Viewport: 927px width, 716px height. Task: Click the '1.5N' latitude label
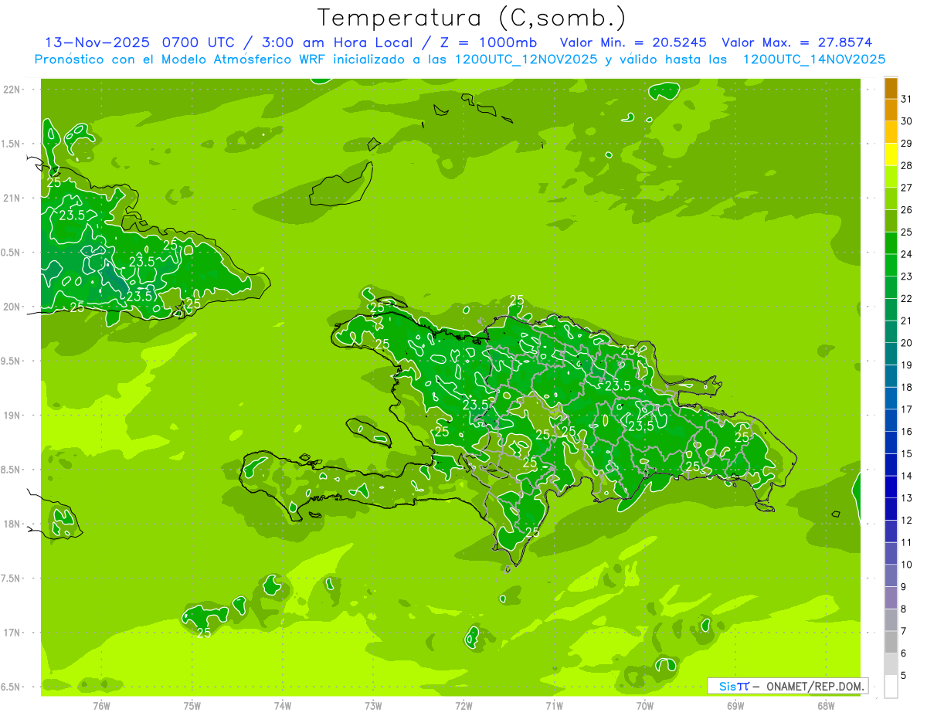tap(10, 144)
